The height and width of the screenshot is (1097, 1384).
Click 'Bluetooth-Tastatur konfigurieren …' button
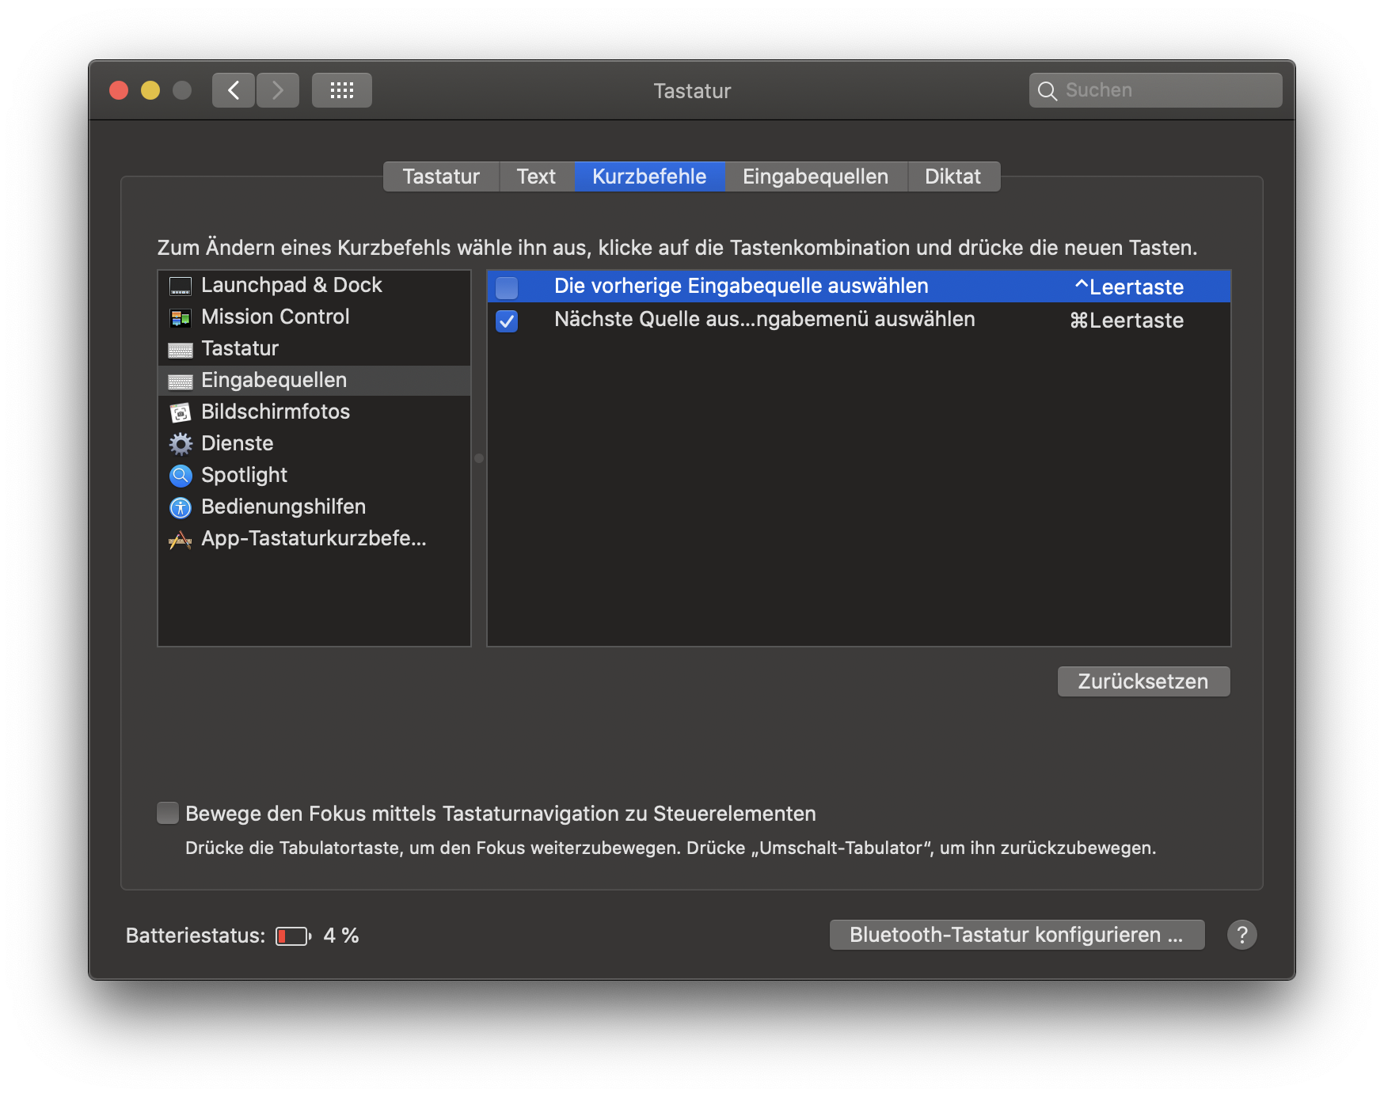pos(1017,935)
